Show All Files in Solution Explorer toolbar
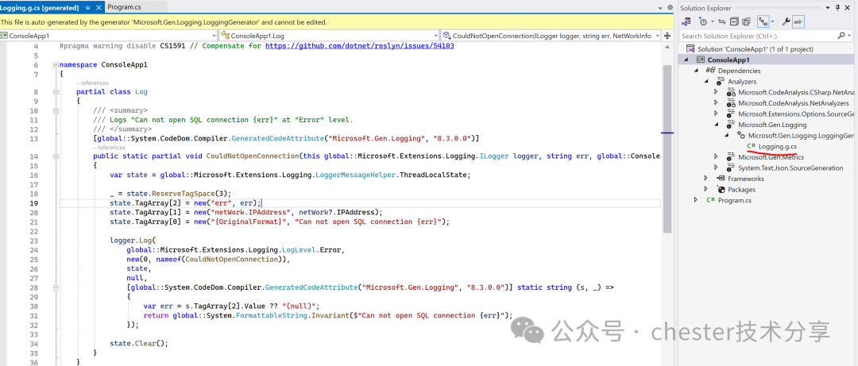 pos(745,22)
